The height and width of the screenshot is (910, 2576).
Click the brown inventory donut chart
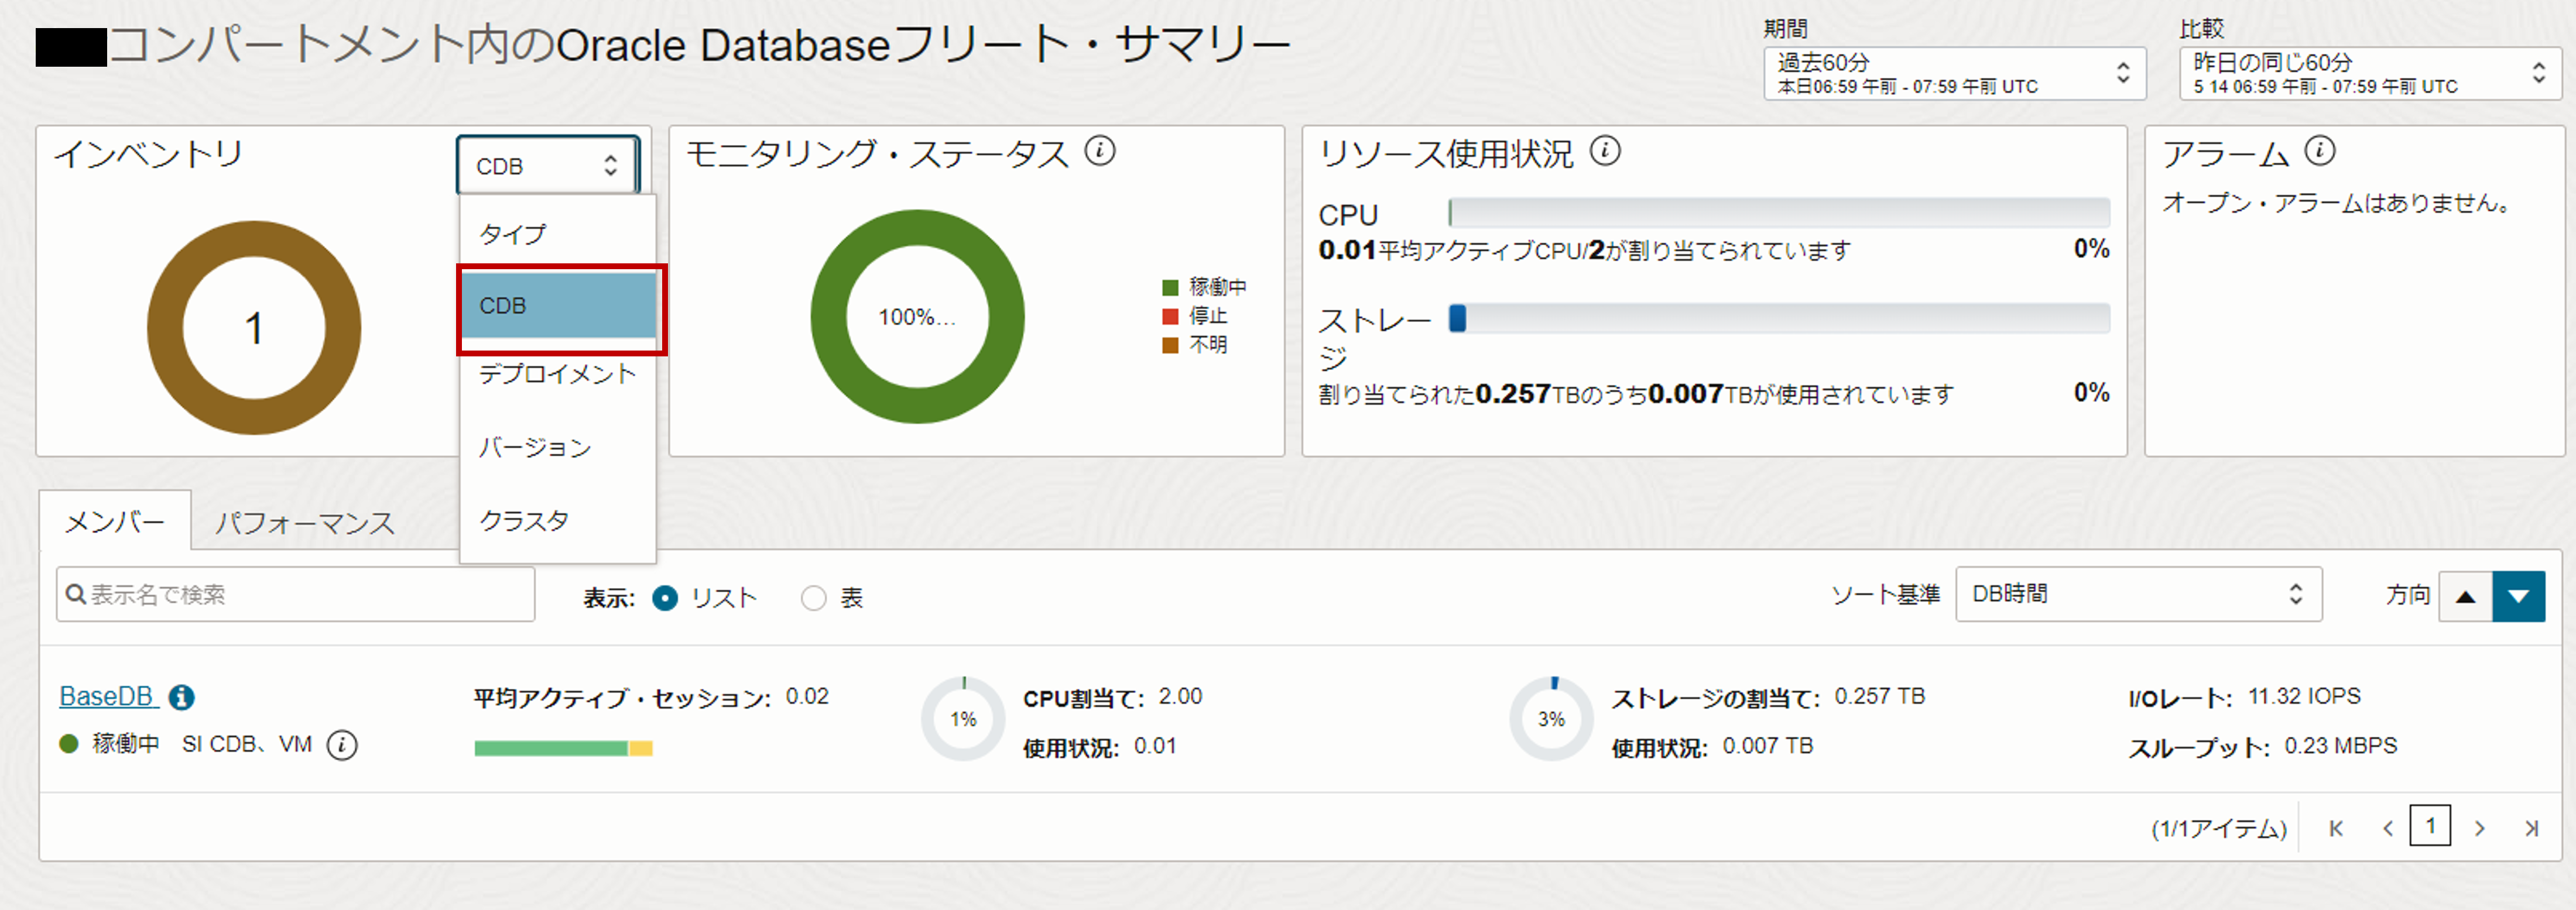coord(254,328)
